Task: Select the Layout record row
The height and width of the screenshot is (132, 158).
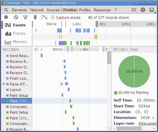Action: point(15,90)
